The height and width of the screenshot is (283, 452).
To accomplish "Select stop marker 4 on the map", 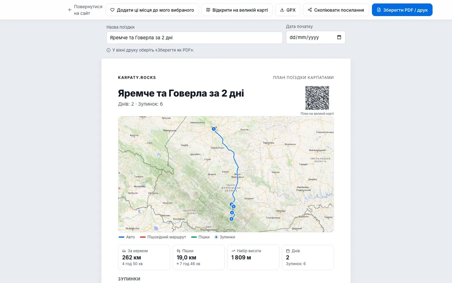I will (x=233, y=206).
